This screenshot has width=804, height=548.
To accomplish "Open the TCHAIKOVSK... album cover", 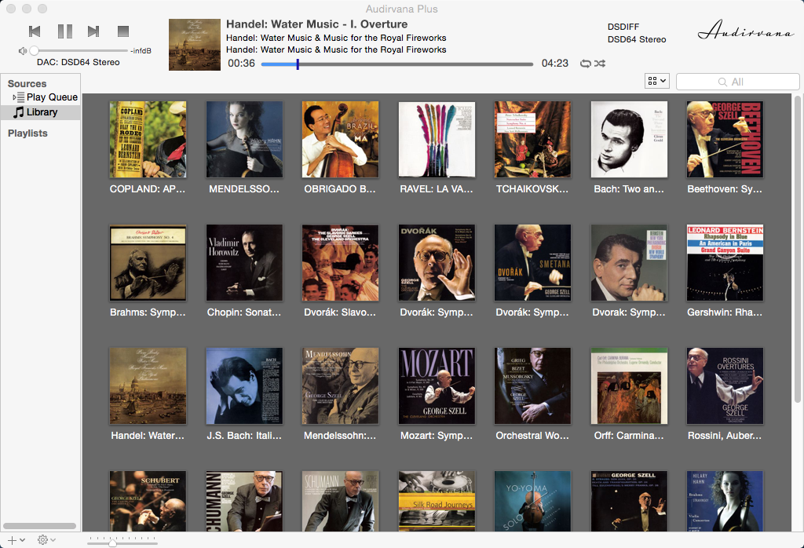I will point(532,140).
